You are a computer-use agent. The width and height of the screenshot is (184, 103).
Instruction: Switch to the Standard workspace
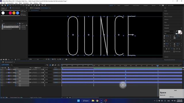tap(126, 5)
